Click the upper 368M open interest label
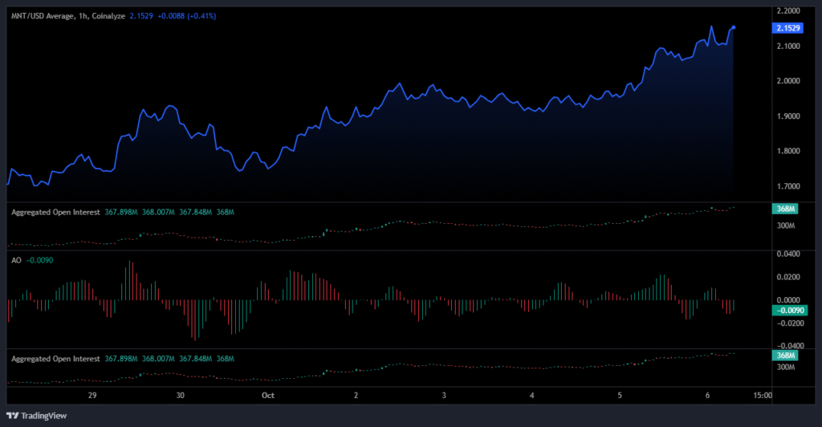The width and height of the screenshot is (822, 427). (x=785, y=209)
